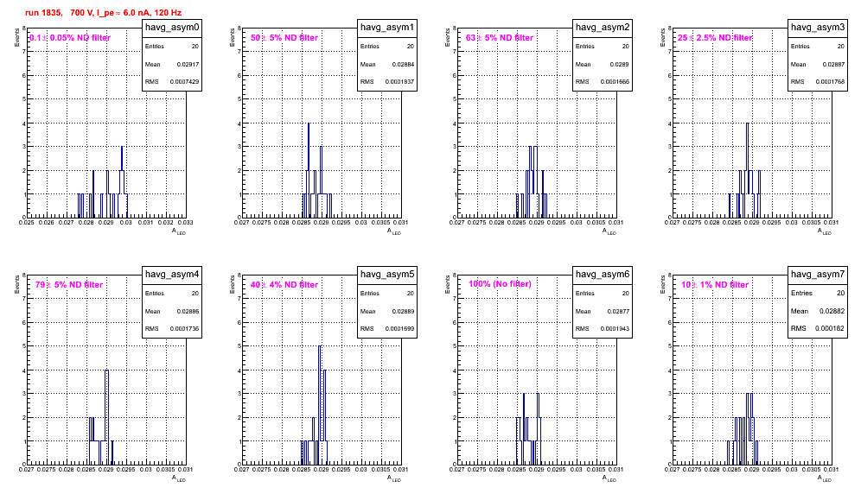Select the "havg_asym6" histogram name

pyautogui.click(x=603, y=275)
